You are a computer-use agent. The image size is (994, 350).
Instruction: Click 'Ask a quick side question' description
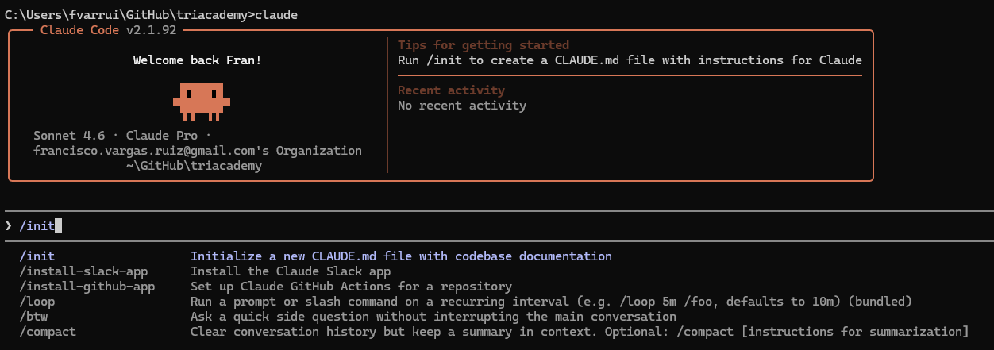(x=433, y=317)
